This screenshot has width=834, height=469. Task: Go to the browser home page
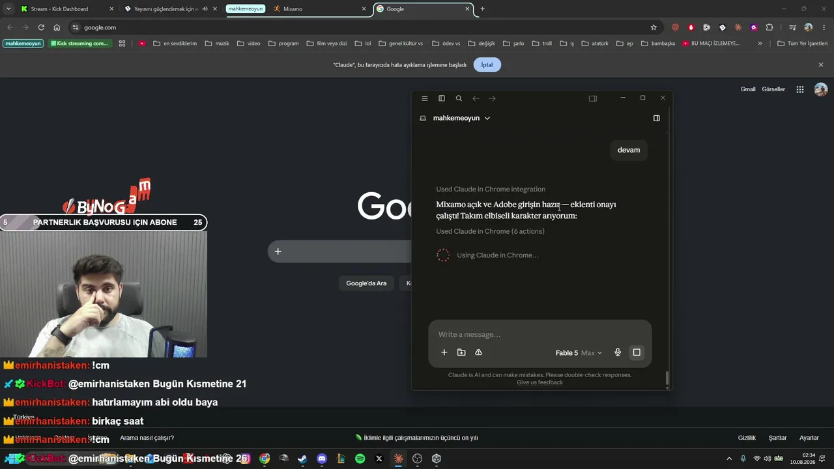coord(57,27)
